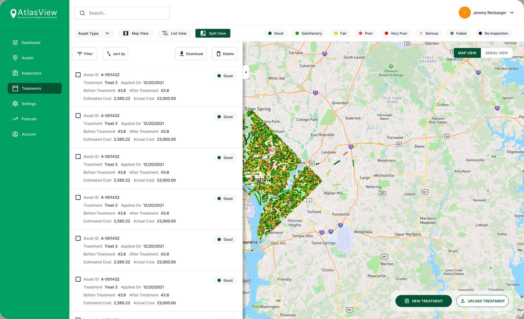The height and width of the screenshot is (319, 524).
Task: Toggle the Fair legend chip
Action: [340, 33]
